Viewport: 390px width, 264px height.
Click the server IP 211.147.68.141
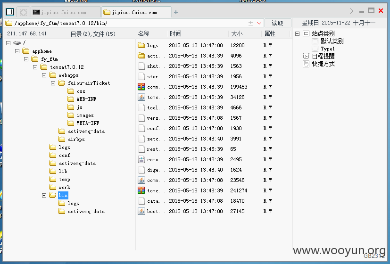point(27,33)
